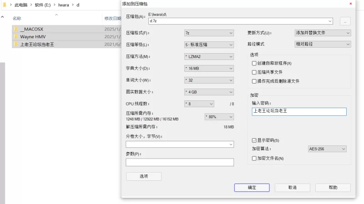Screen dimensions: 364x204
Task: Expand the 固实数据大小 4 GB dropdown
Action: point(209,92)
